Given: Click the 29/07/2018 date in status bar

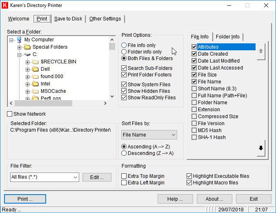Looking at the screenshot, I should point(231,210).
